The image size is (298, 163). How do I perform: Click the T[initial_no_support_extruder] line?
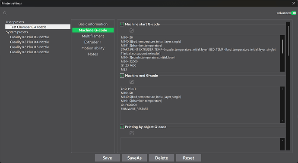coord(140,53)
